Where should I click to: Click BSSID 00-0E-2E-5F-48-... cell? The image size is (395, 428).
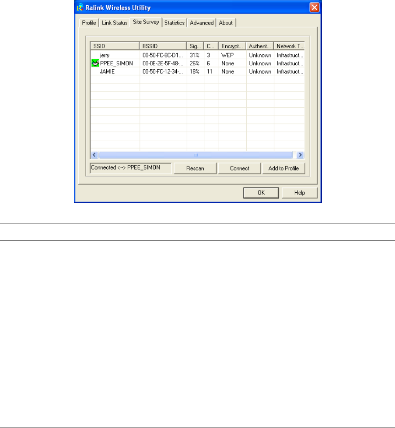tap(163, 64)
